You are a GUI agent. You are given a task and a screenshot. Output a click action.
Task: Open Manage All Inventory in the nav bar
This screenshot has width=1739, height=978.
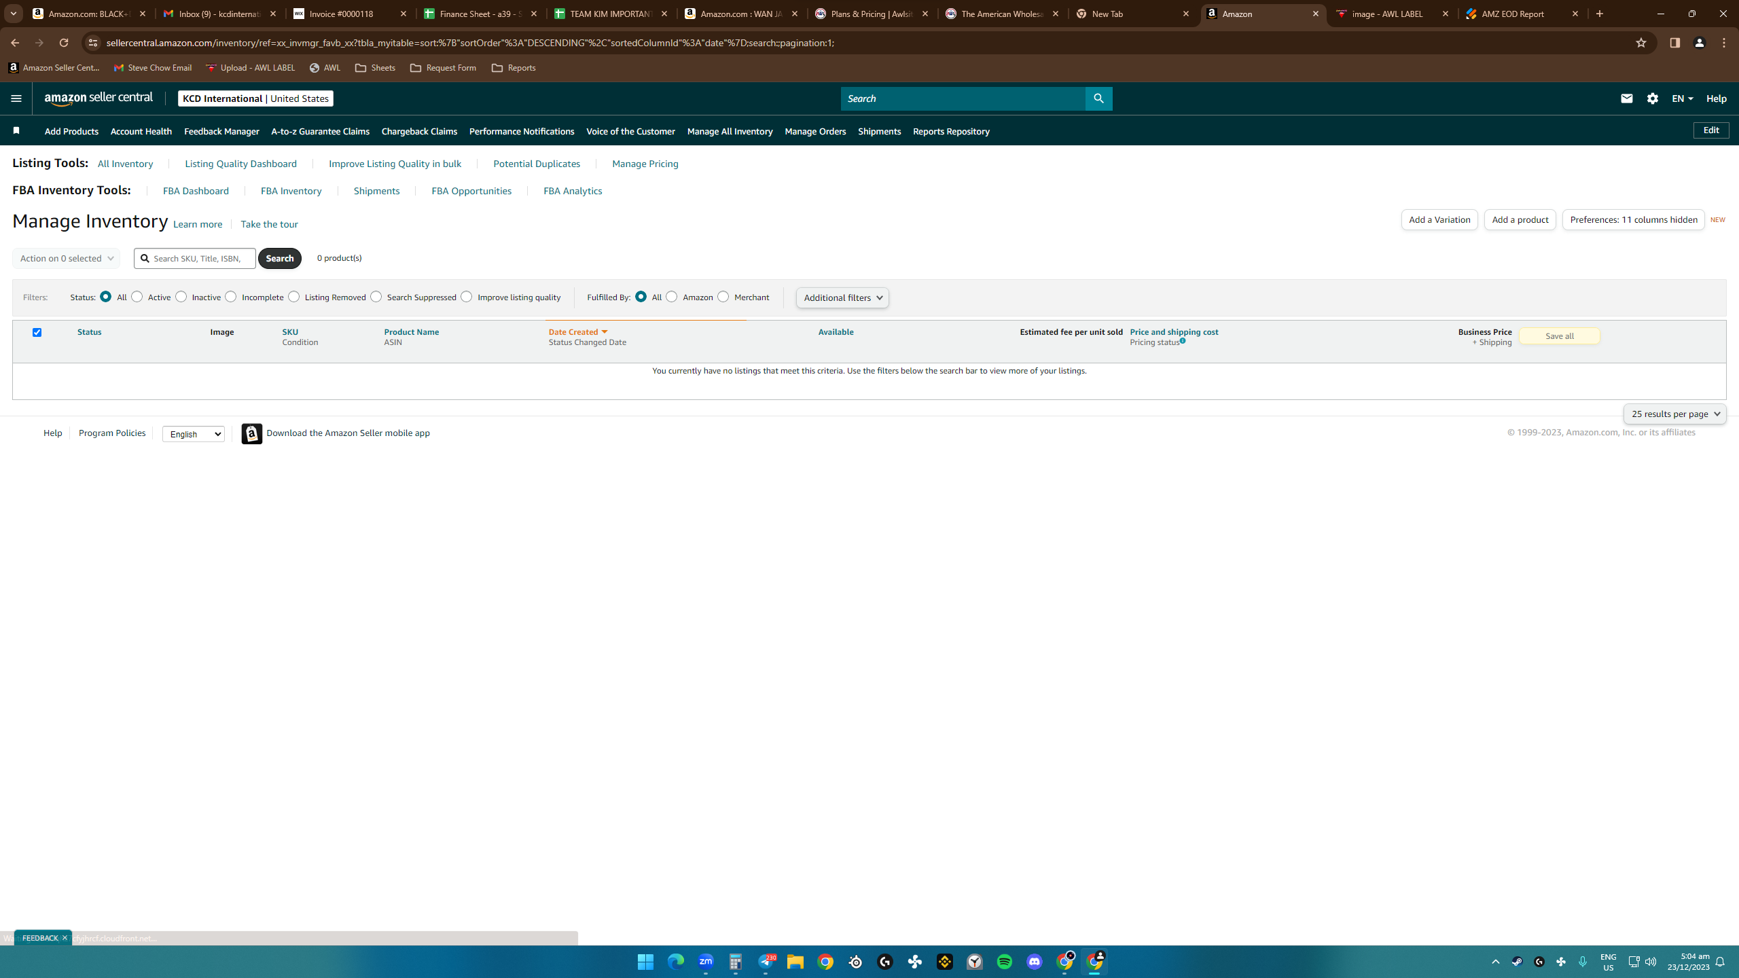pos(730,131)
